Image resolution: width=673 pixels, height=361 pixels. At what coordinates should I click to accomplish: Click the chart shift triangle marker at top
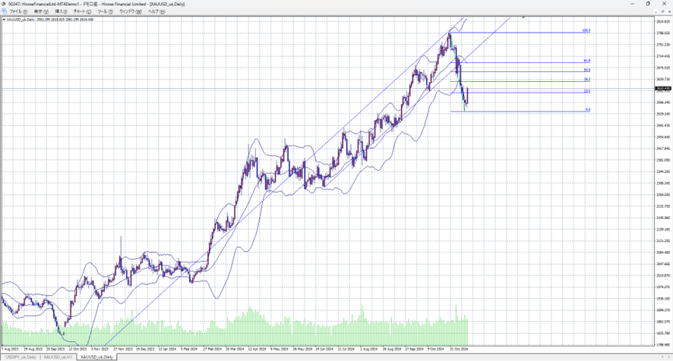click(x=523, y=17)
